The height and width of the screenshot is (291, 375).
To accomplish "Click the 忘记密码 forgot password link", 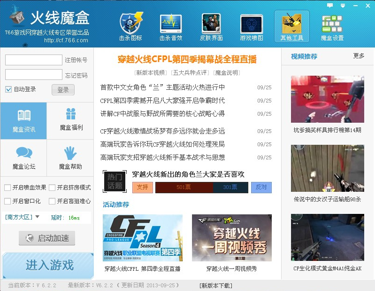I will tap(77, 75).
